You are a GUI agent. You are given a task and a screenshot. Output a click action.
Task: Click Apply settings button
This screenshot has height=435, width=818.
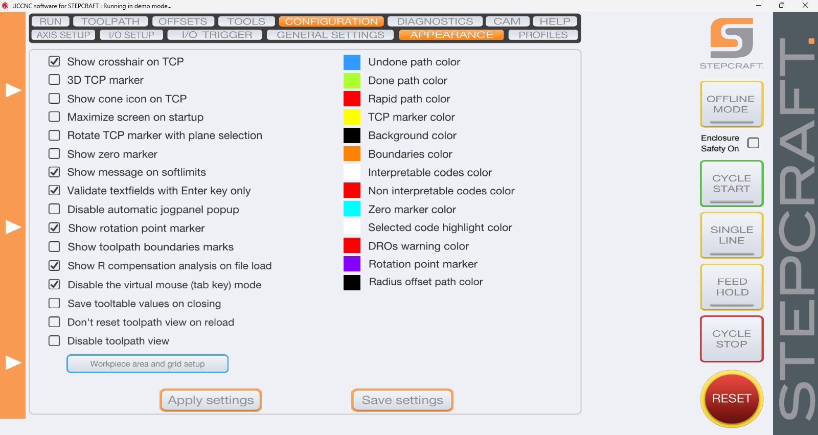coord(211,400)
